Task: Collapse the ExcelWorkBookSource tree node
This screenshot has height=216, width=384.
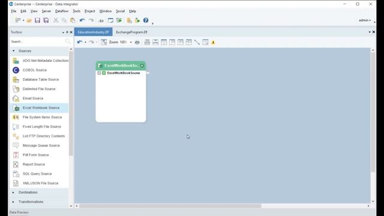Action: [99, 73]
